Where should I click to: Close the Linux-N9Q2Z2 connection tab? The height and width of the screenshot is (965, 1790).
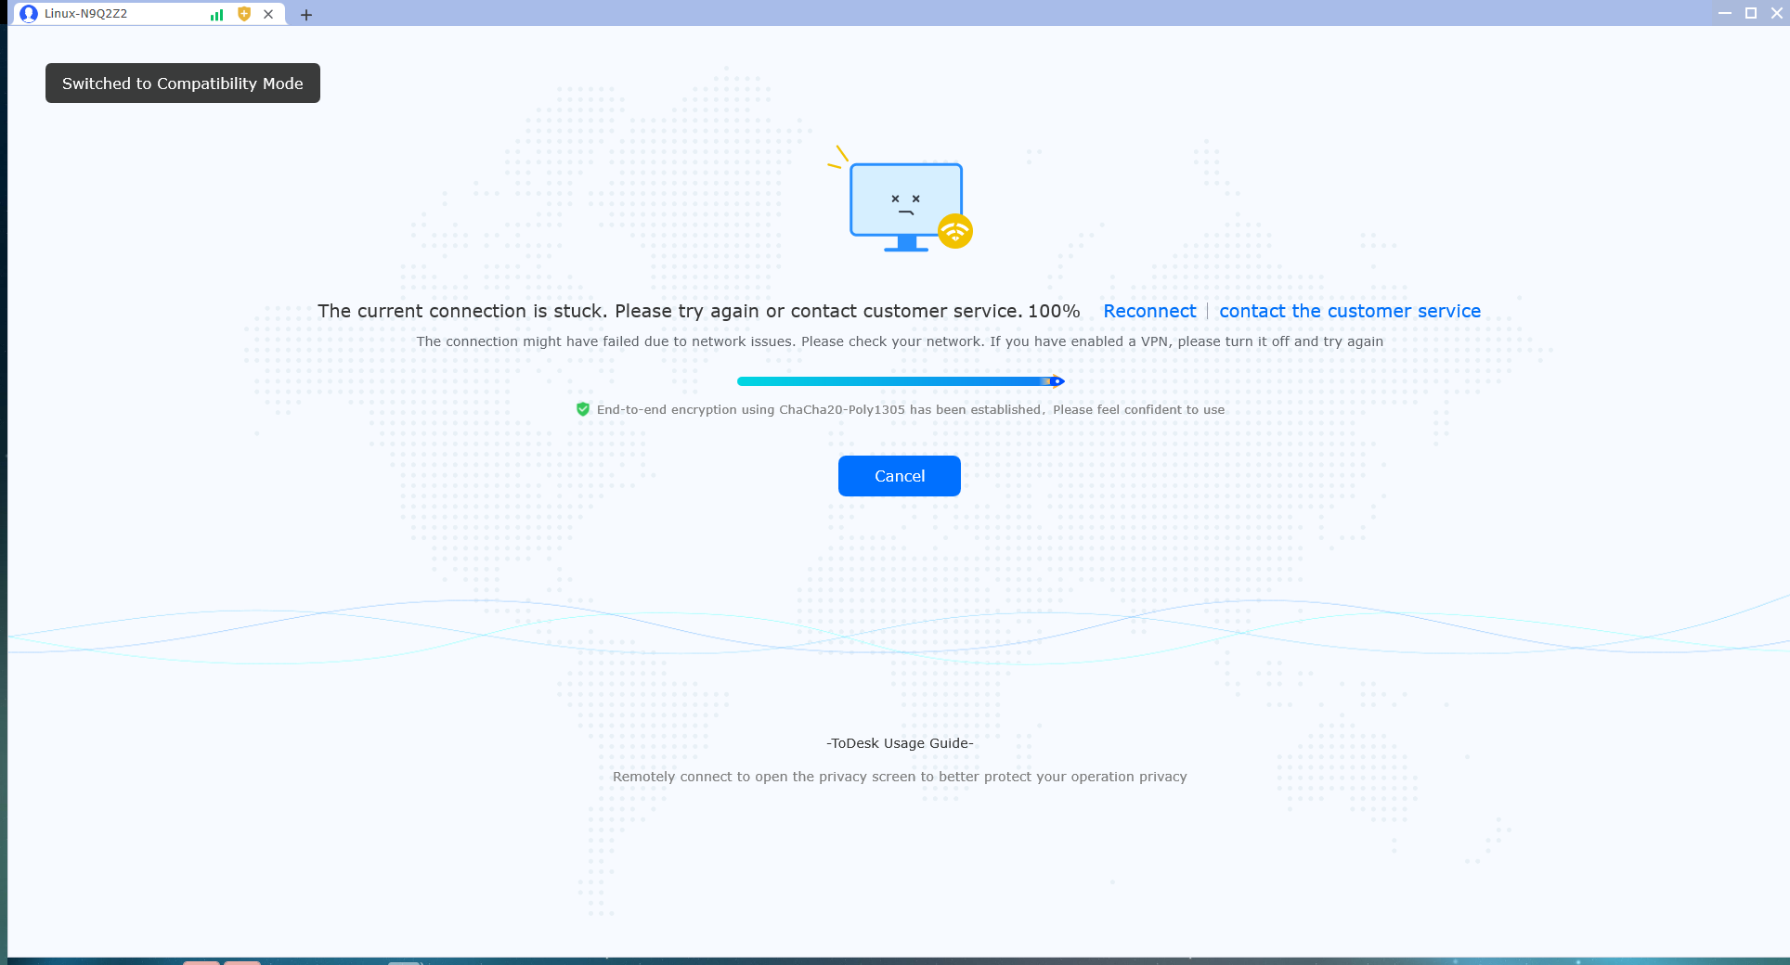[x=268, y=14]
